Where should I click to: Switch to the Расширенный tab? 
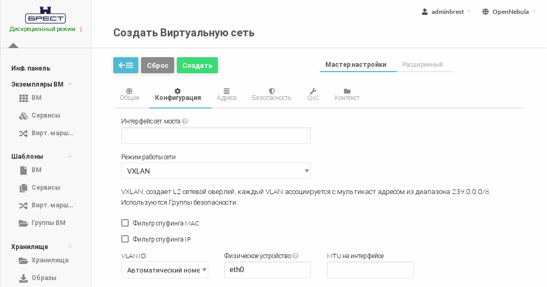[422, 65]
